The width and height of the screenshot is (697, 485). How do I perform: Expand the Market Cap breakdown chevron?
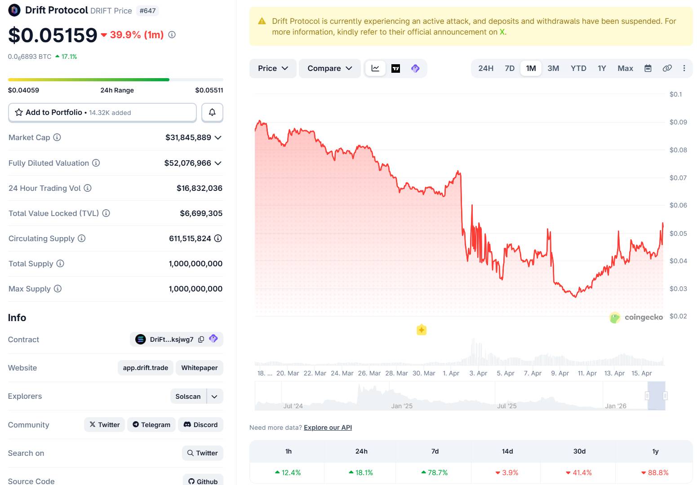click(x=218, y=137)
